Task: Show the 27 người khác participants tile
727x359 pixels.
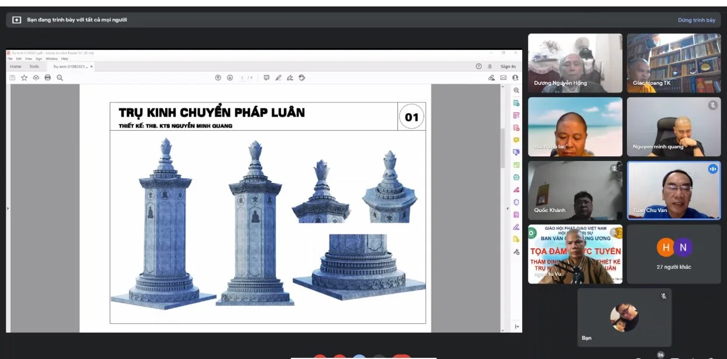Action: [x=674, y=254]
